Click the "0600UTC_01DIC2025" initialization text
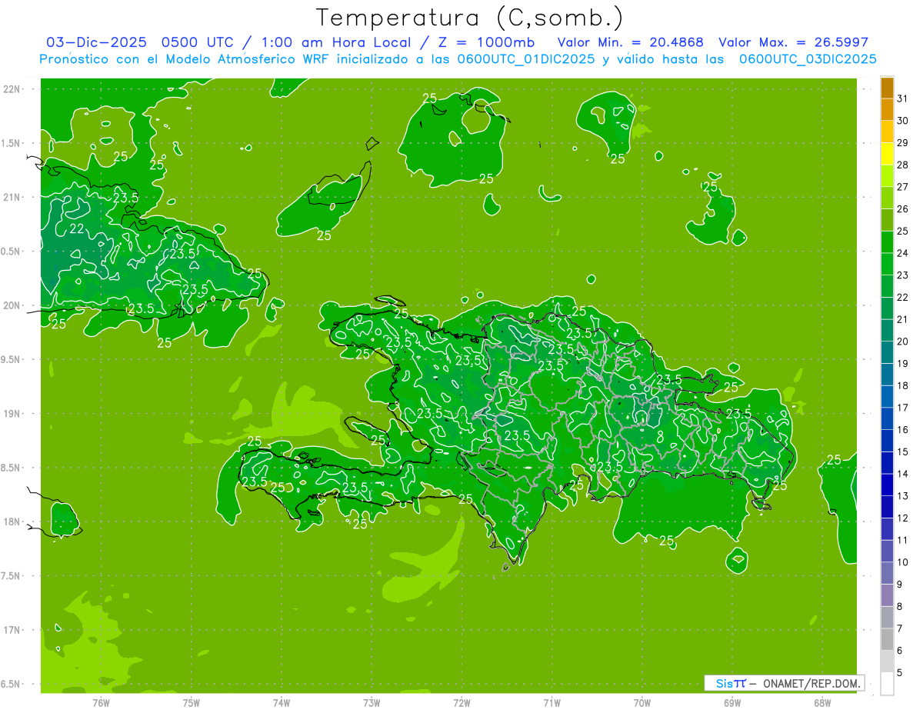The image size is (923, 713). point(526,59)
